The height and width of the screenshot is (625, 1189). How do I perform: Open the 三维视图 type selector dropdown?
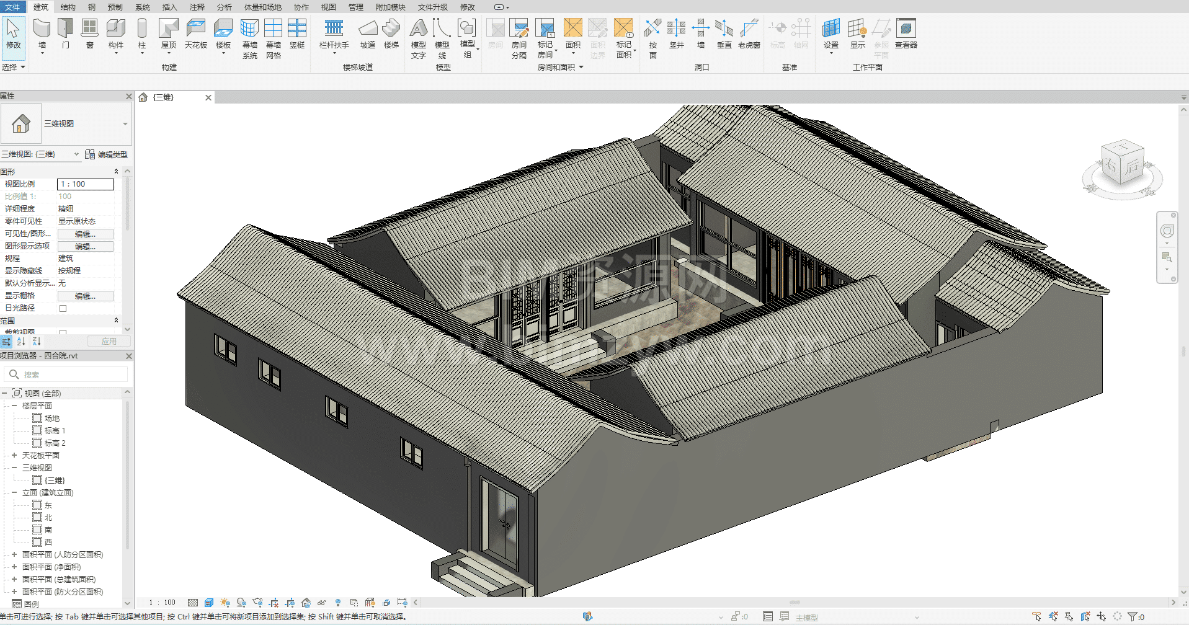pos(125,124)
